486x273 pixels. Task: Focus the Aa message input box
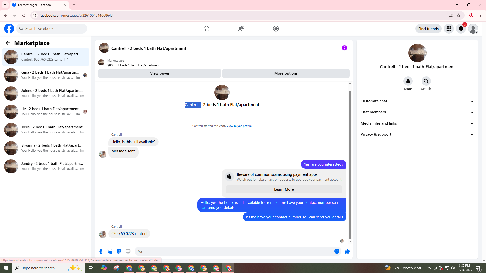[x=234, y=251]
